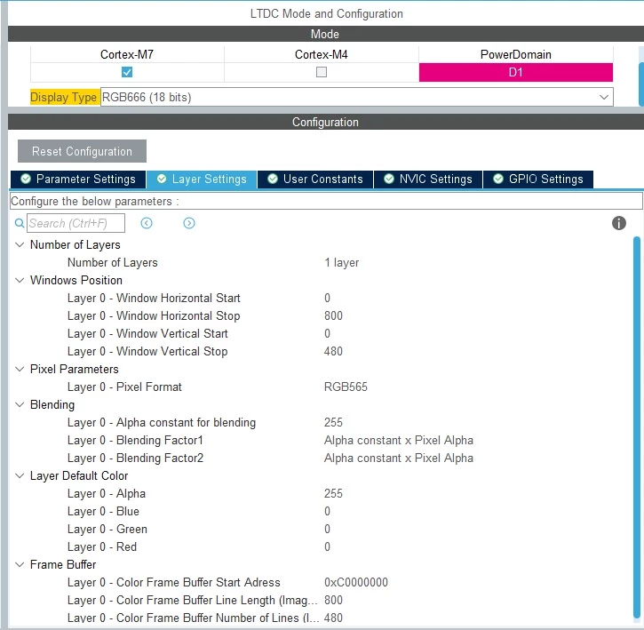Open the NVIC Settings tab
Image resolution: width=644 pixels, height=630 pixels.
click(x=428, y=179)
